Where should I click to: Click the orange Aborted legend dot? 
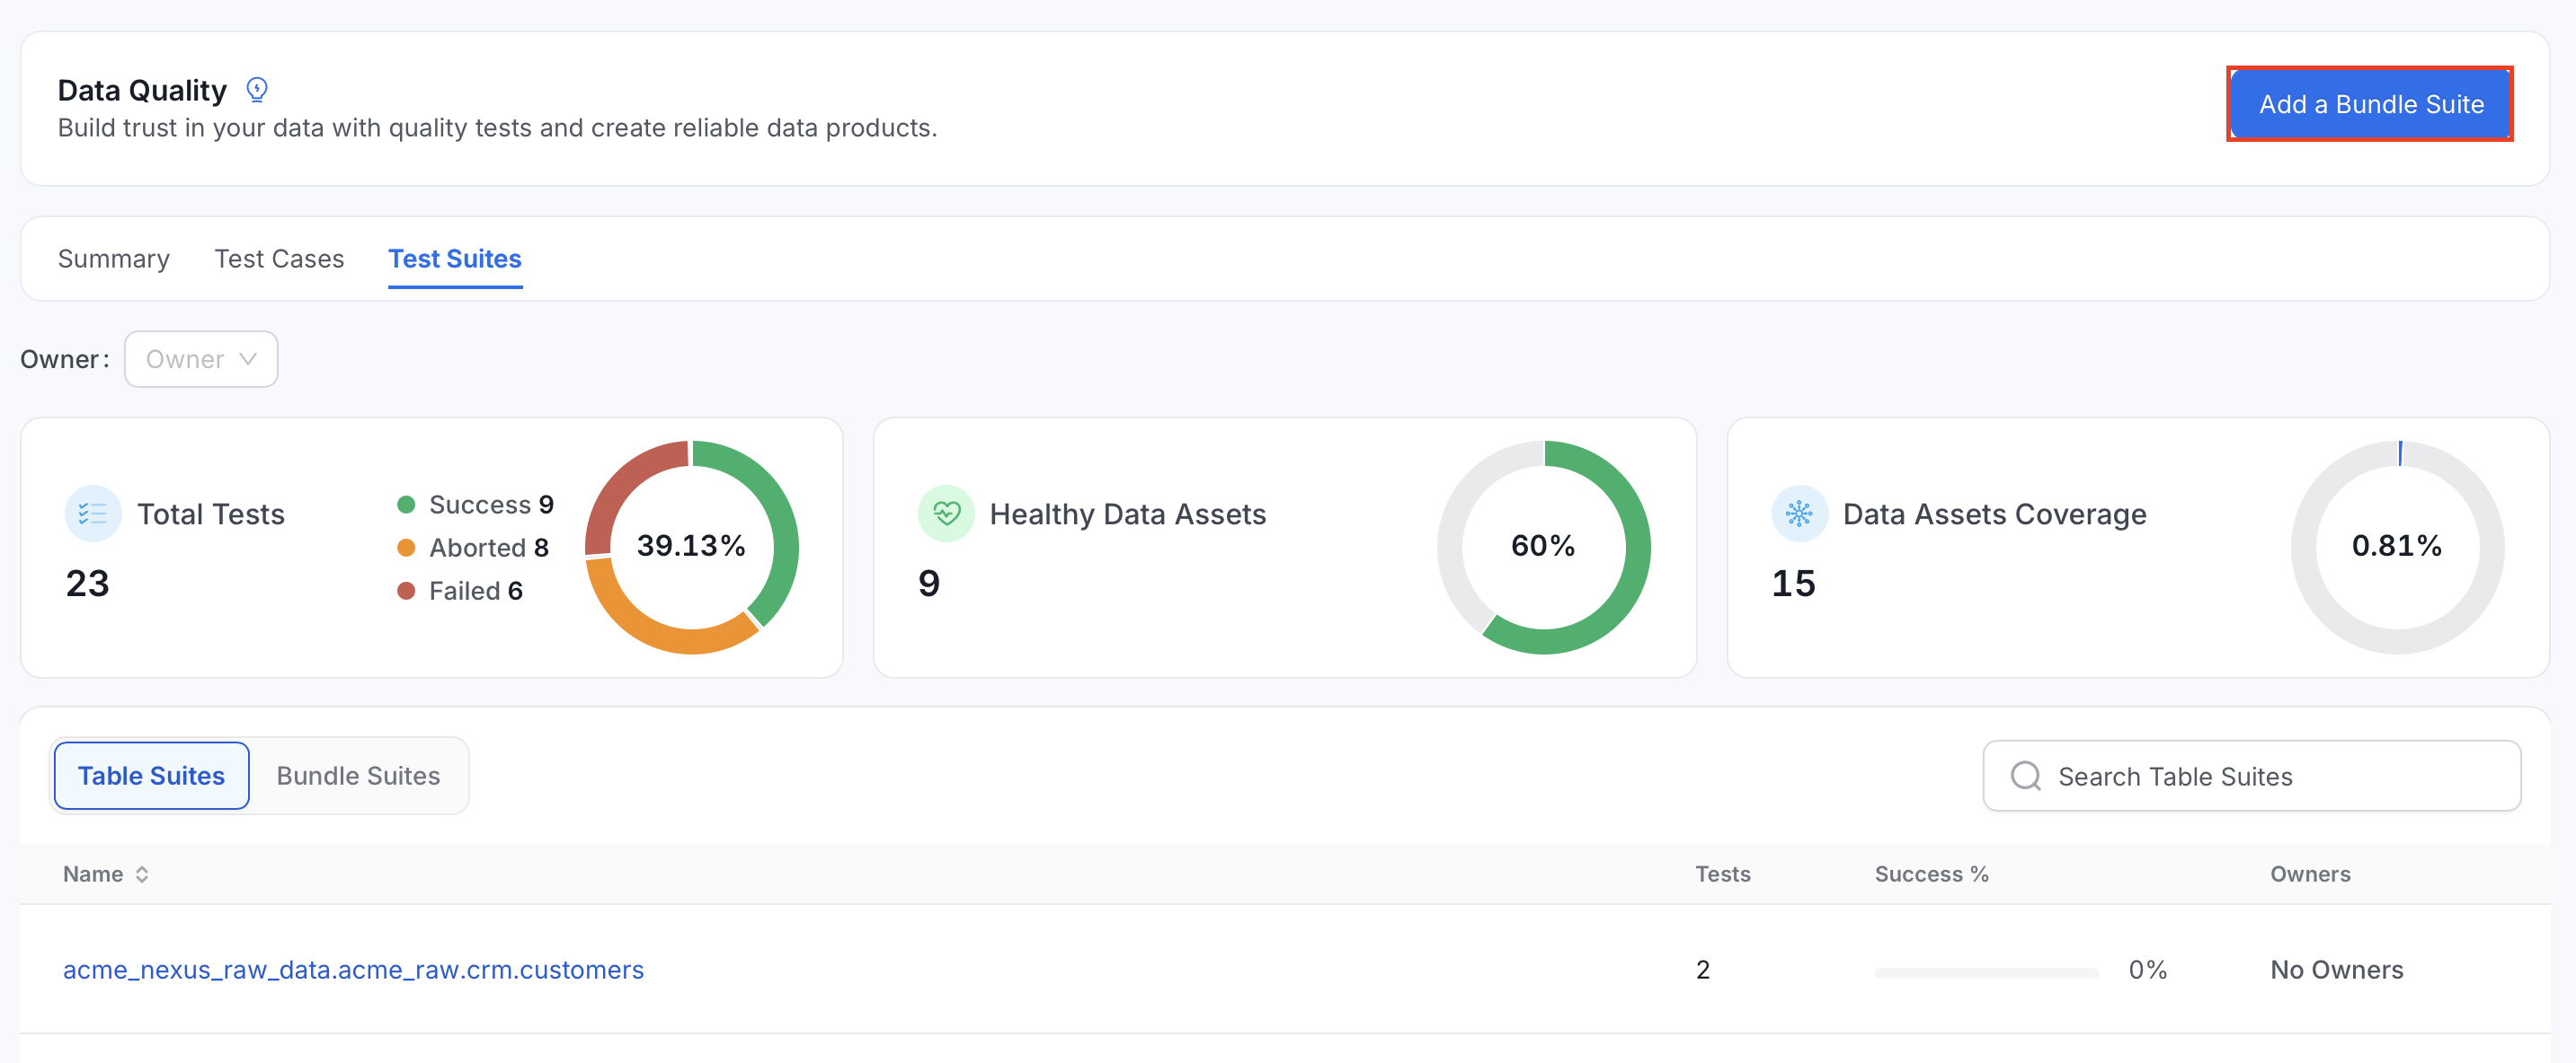click(406, 548)
